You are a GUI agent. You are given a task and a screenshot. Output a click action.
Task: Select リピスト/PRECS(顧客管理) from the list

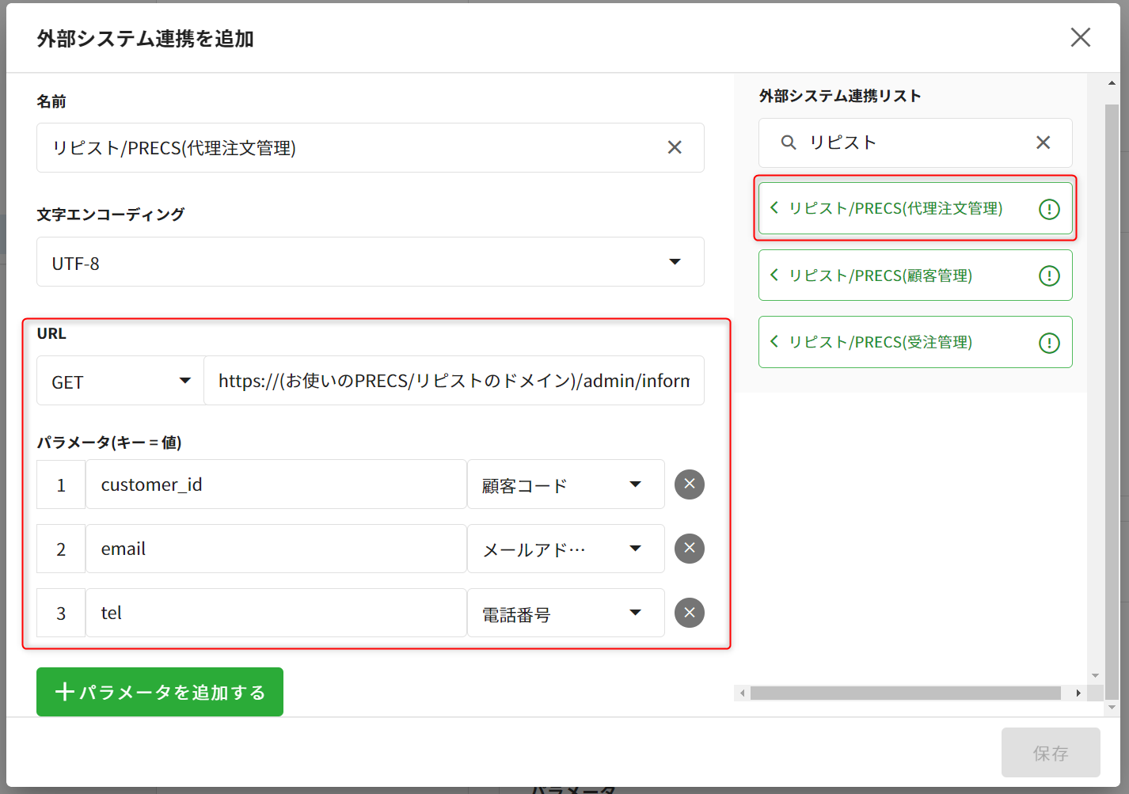[880, 275]
